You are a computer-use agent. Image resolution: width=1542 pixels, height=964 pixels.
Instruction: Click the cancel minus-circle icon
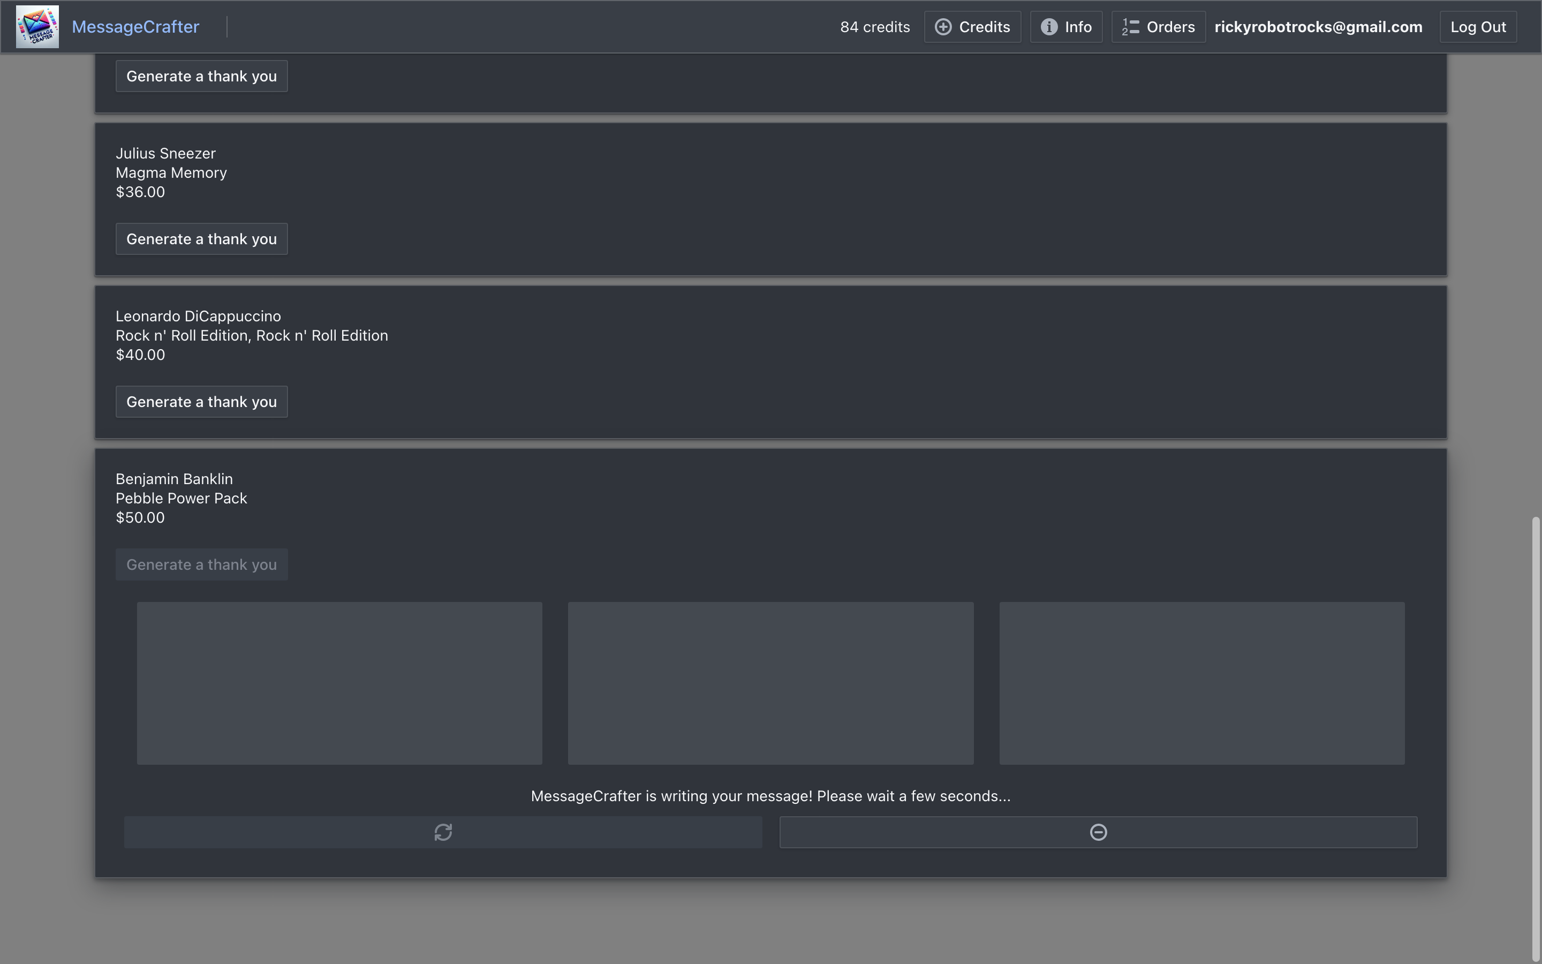coord(1098,832)
